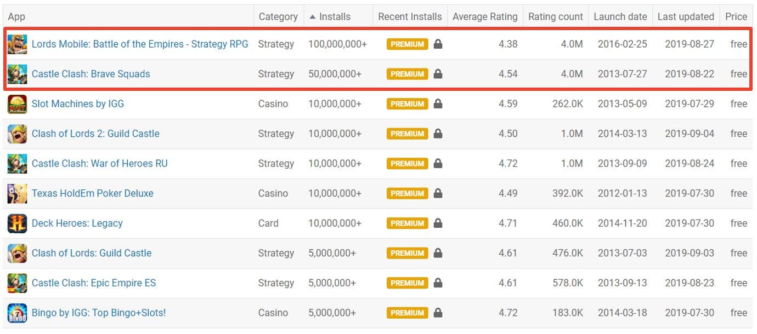Viewport: 757px width, 334px height.
Task: Click the PREMIUM badge in Clash of Lords 2 row
Action: coord(407,133)
